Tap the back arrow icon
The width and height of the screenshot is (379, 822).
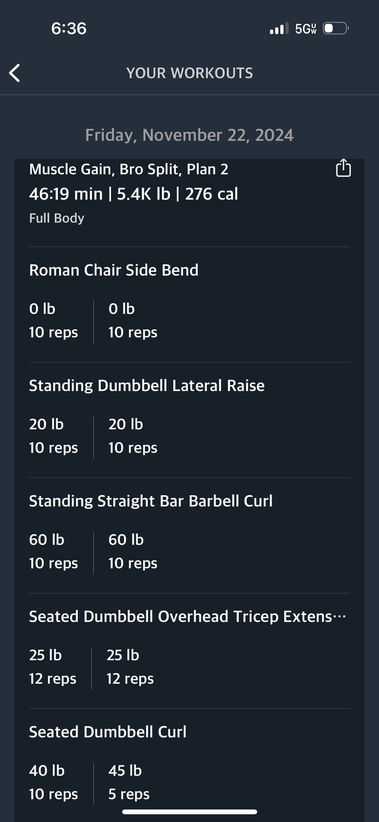click(15, 73)
